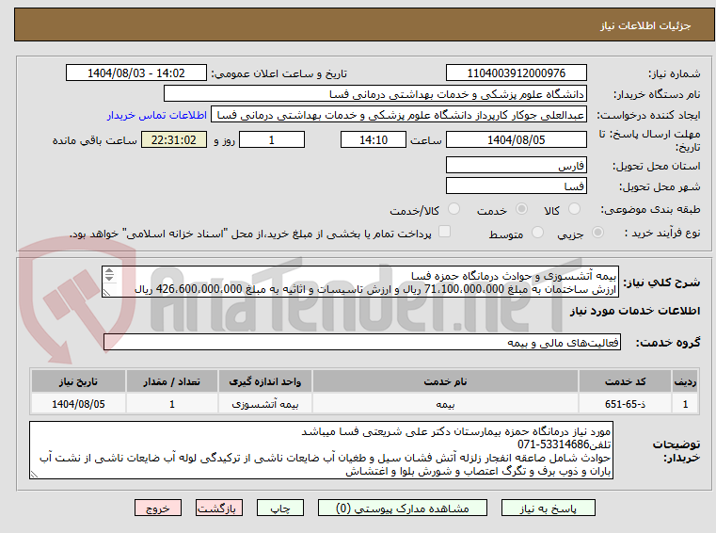716x533 pixels.
Task: Click the خروج exit button
Action: 157,508
